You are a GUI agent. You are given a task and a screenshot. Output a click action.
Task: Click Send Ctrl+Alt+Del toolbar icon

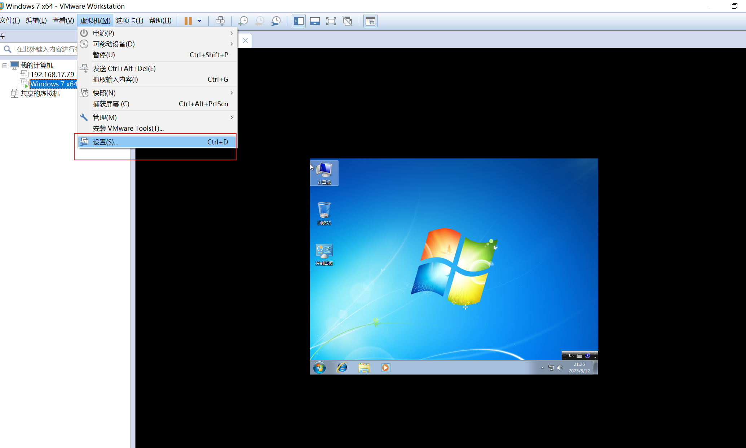[220, 21]
